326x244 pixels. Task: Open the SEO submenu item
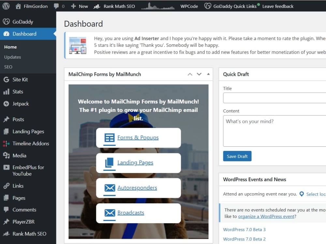click(8, 67)
